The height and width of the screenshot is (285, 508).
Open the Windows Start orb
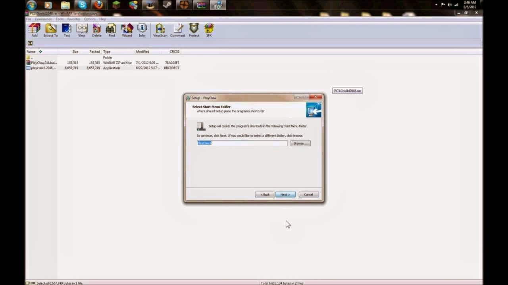[x=32, y=5]
